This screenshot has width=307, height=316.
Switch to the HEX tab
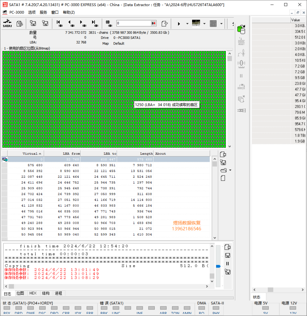pos(33,293)
